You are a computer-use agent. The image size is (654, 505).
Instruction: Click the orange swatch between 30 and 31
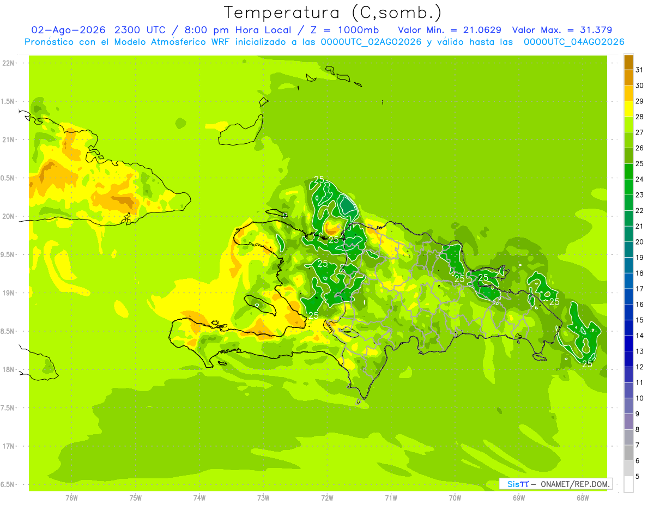coord(628,78)
